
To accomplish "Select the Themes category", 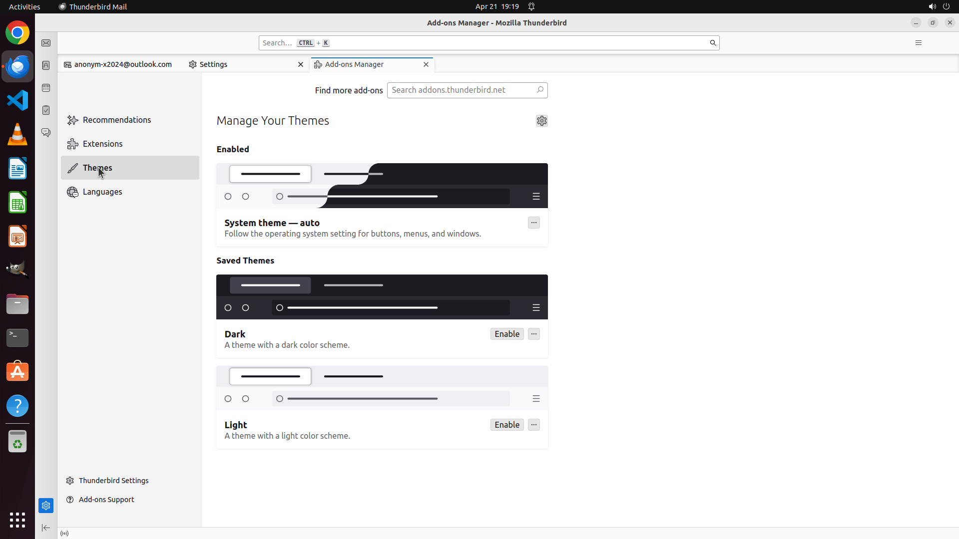I will click(x=130, y=168).
